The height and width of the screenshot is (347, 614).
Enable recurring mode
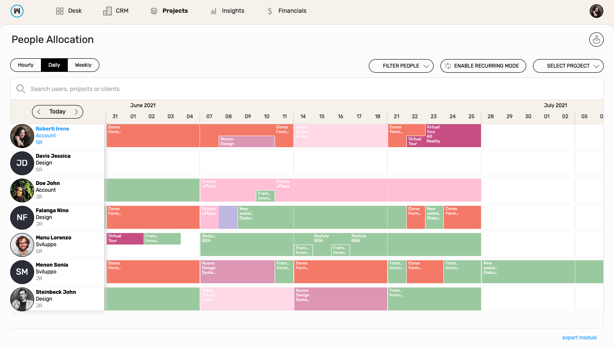click(x=483, y=66)
